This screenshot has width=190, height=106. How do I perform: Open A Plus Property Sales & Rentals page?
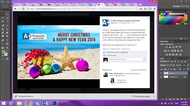(125, 21)
